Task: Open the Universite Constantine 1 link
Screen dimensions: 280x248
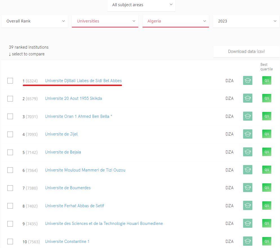Action: tap(67, 242)
